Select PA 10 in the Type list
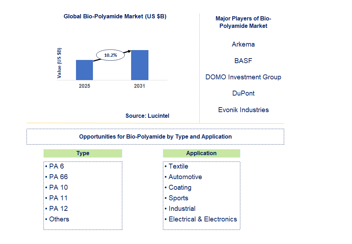Image resolution: width=352 pixels, height=244 pixels. pos(58,187)
